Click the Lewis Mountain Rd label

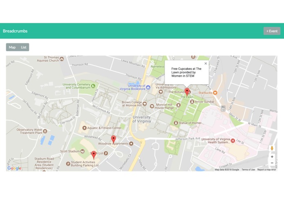pos(133,63)
